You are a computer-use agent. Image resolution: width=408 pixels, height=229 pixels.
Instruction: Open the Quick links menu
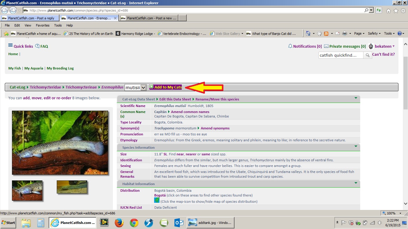pyautogui.click(x=21, y=46)
